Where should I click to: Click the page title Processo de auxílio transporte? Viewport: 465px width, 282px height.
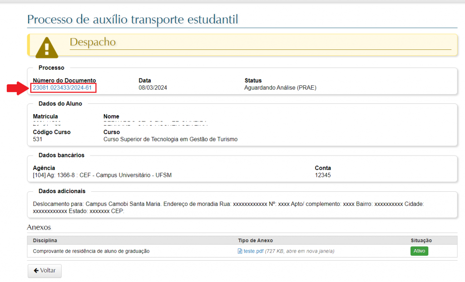pyautogui.click(x=133, y=19)
